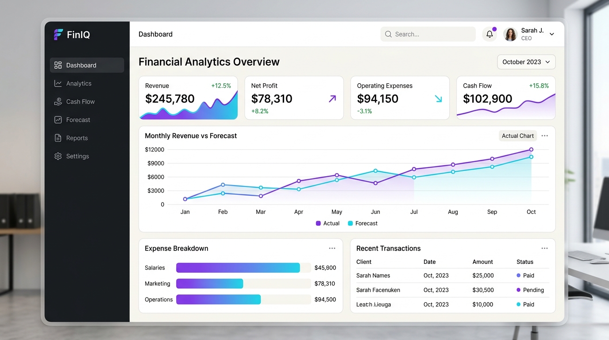Click the FinIQ logo icon
Screen dimensions: 609x340
(x=58, y=35)
